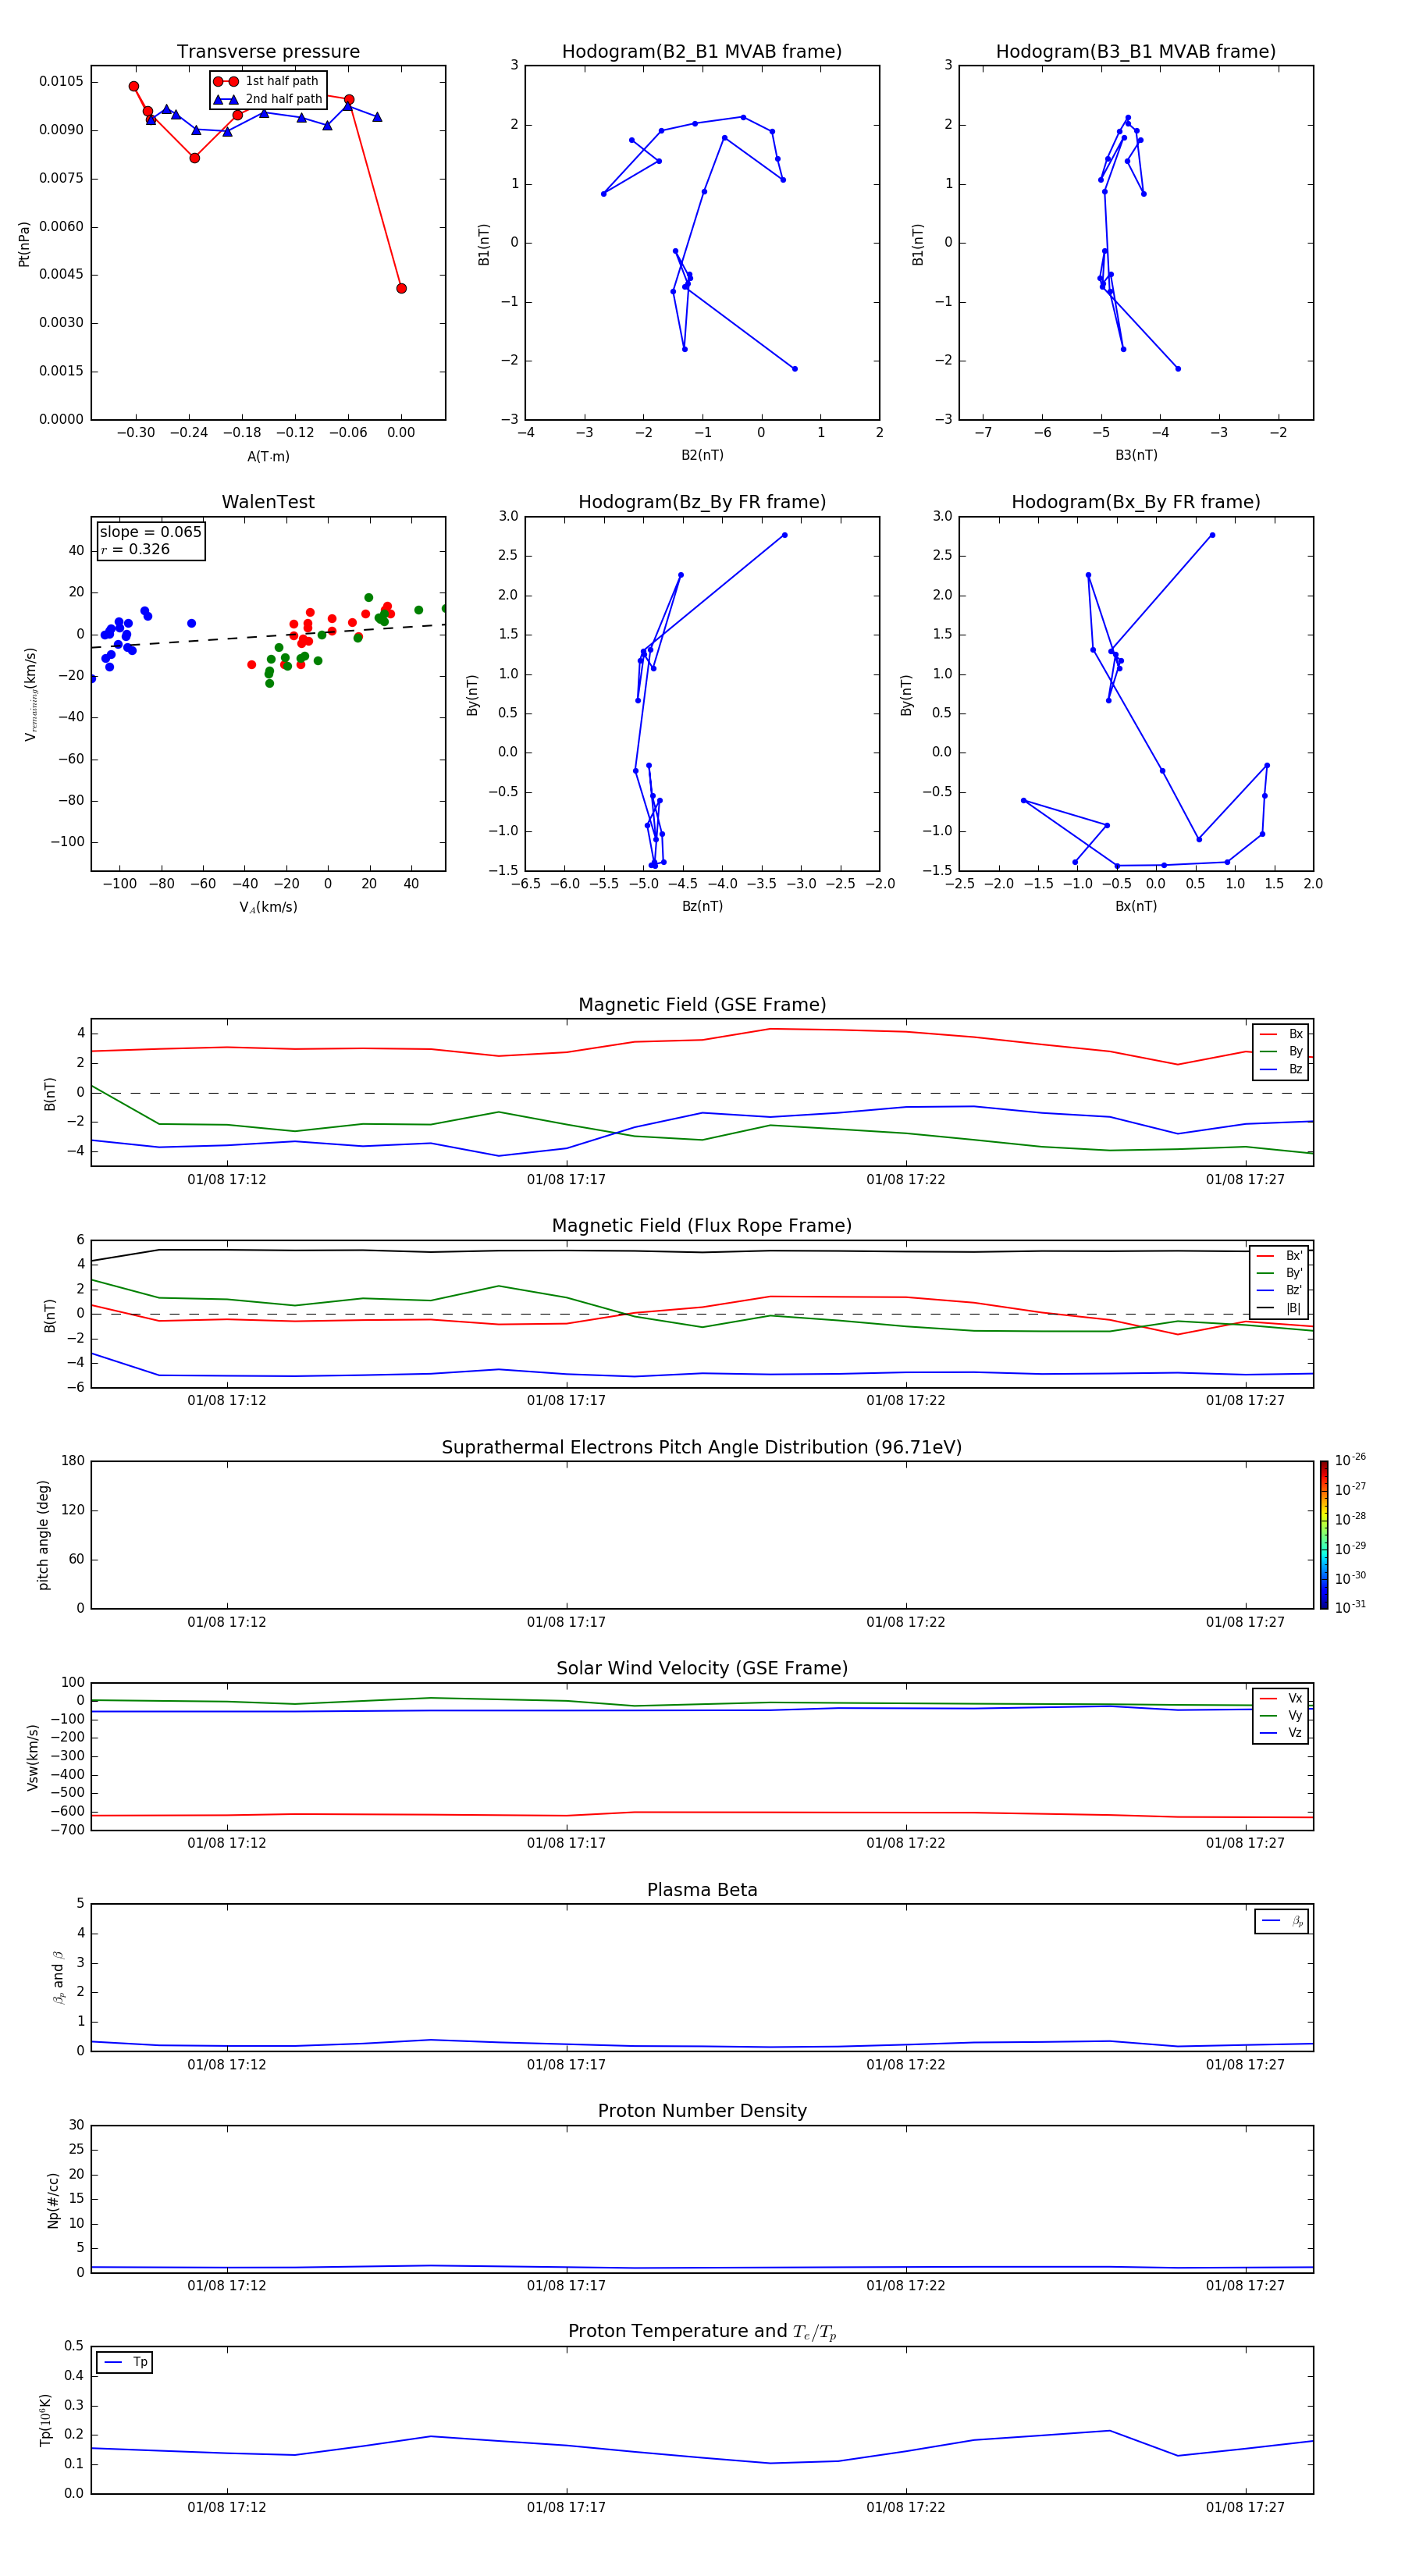This screenshot has width=1405, height=2576.
Task: Click the "Np(#/cc)" axis label
Action: (53, 2200)
